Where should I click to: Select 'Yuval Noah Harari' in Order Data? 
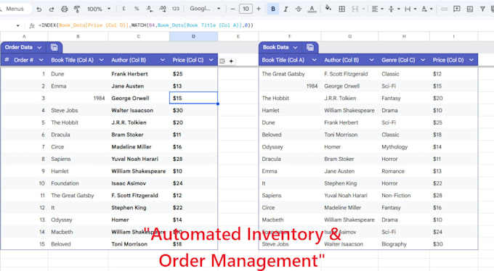(x=134, y=159)
